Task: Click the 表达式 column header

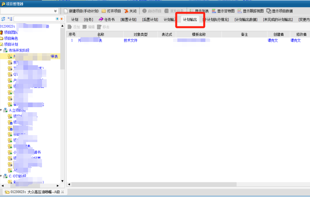Action: pos(167,34)
